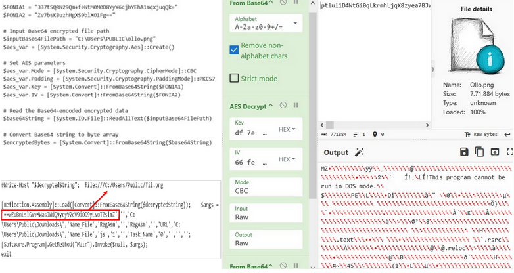The image size is (514, 273).
Task: Click the $aes_var.Padding PKCS7 line
Action: 109,79
